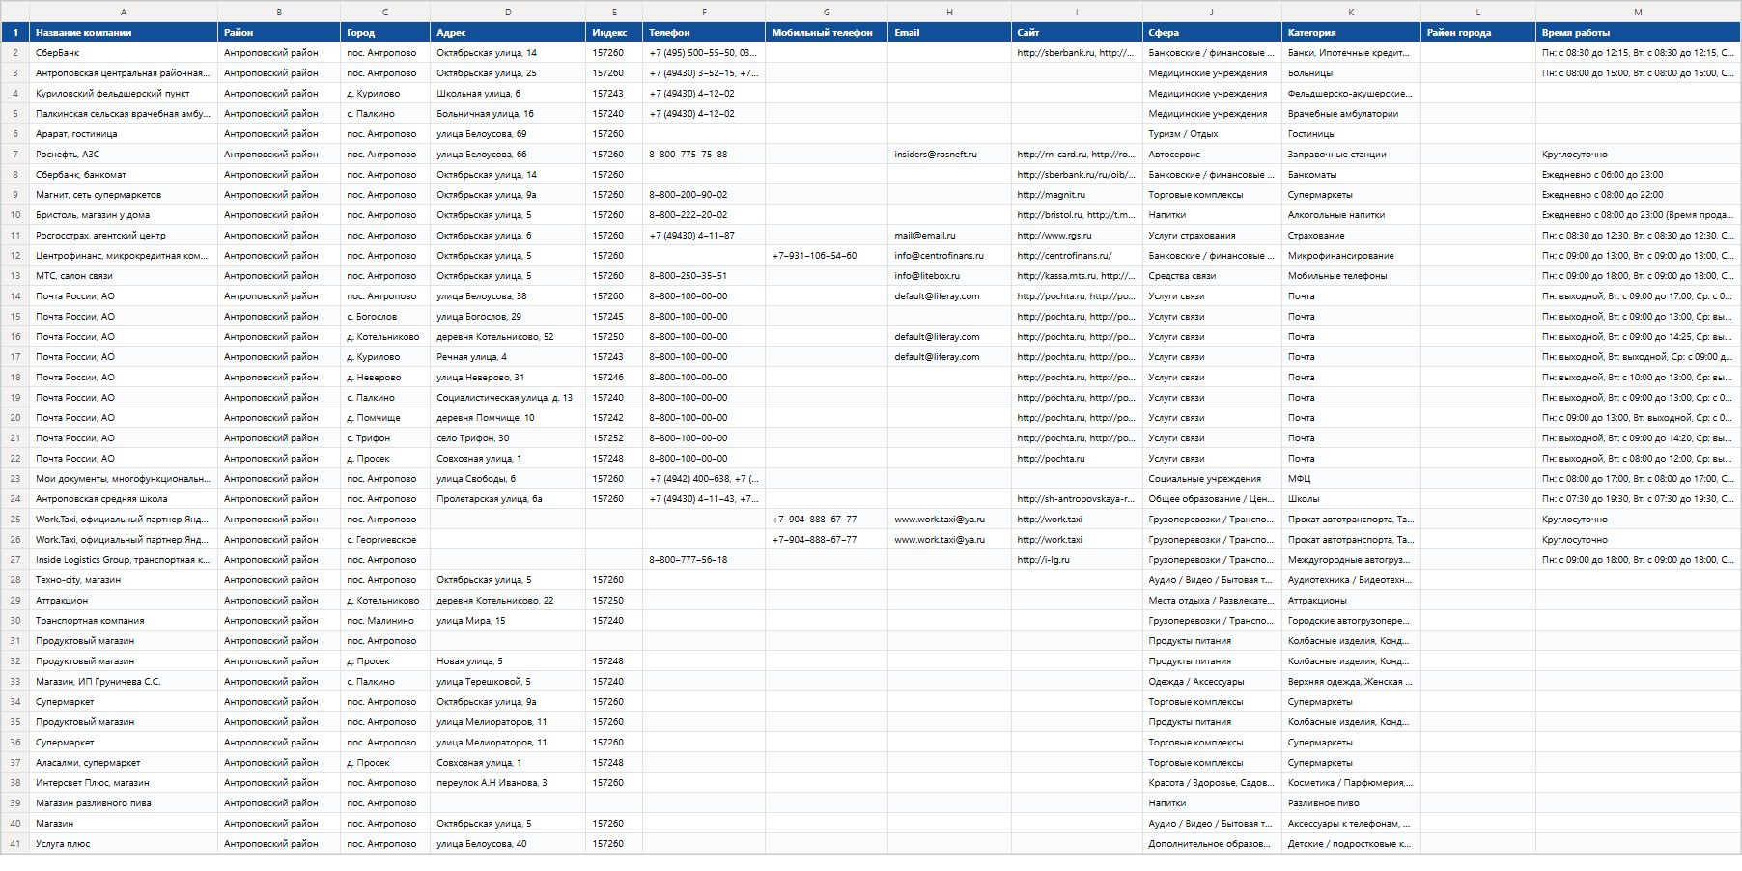Screen dimensions: 1742x871
Task: Select the 'Микрофинансирование' category cell
Action: tap(1351, 256)
